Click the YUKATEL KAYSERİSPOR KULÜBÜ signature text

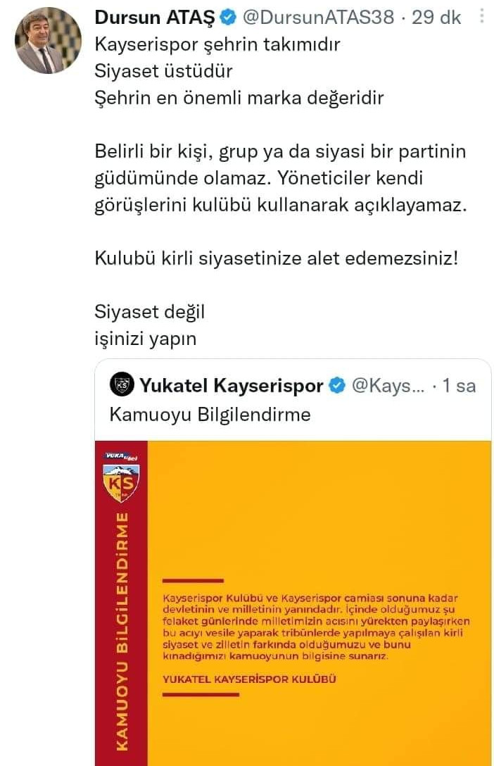point(249,679)
